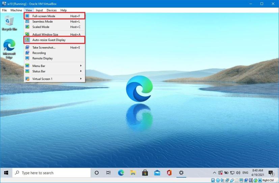Click the Right Ctrl host key label
The width and height of the screenshot is (279, 183).
pos(268,180)
